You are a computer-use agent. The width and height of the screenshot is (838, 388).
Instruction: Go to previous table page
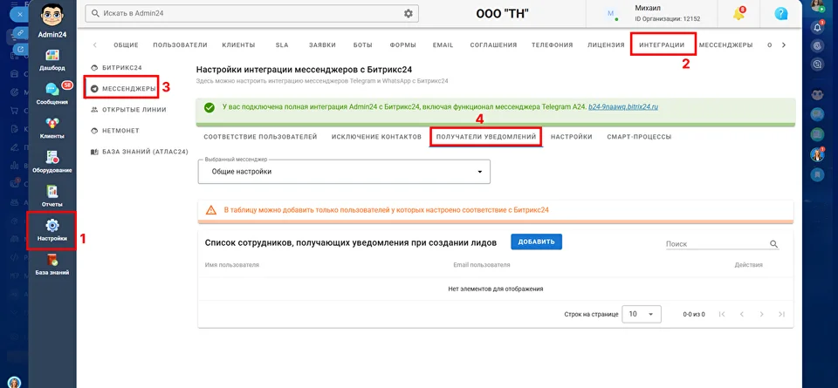(x=742, y=315)
